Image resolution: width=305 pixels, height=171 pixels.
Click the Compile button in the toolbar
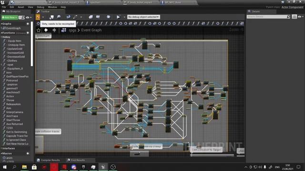pyautogui.click(x=38, y=17)
